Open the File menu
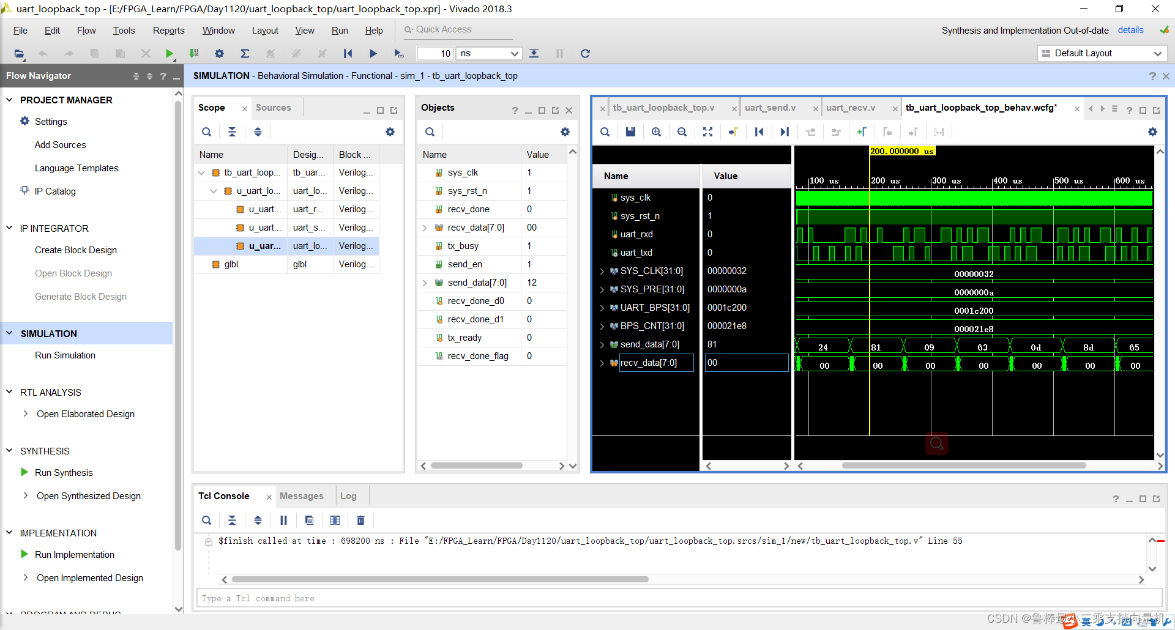Image resolution: width=1175 pixels, height=630 pixels. (x=20, y=31)
